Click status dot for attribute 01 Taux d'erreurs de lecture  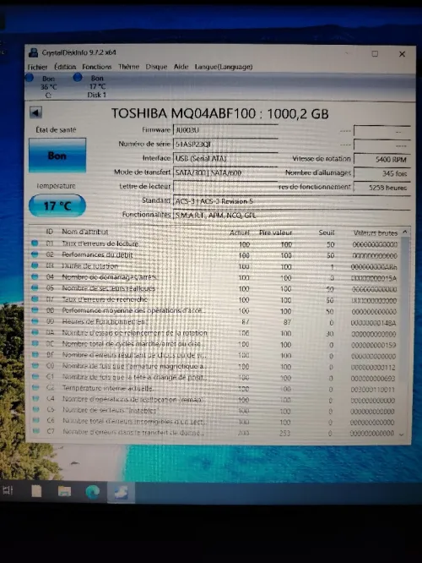pos(35,243)
